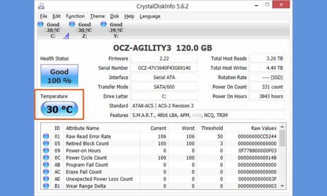Viewport: 327px width, 196px height.
Task: Minimize the CrystalDiskInfo window
Action: click(256, 5)
